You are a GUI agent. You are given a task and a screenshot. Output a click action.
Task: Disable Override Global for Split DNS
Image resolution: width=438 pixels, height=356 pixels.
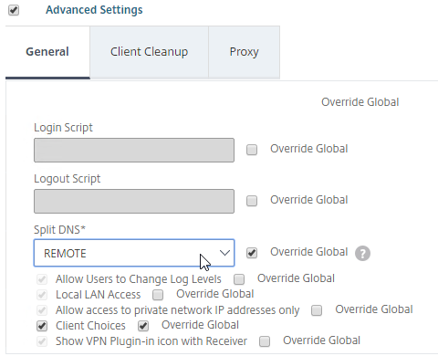(x=252, y=253)
